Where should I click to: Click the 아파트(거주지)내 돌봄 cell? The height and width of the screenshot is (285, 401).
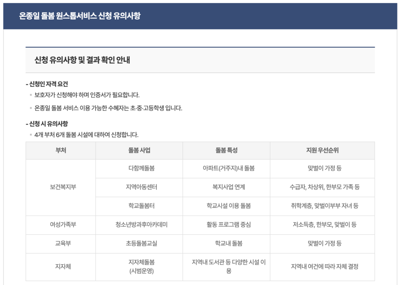click(226, 168)
